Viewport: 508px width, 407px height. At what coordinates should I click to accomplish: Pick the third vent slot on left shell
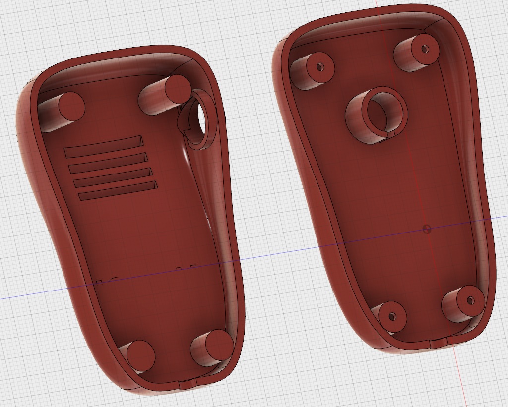coord(113,178)
